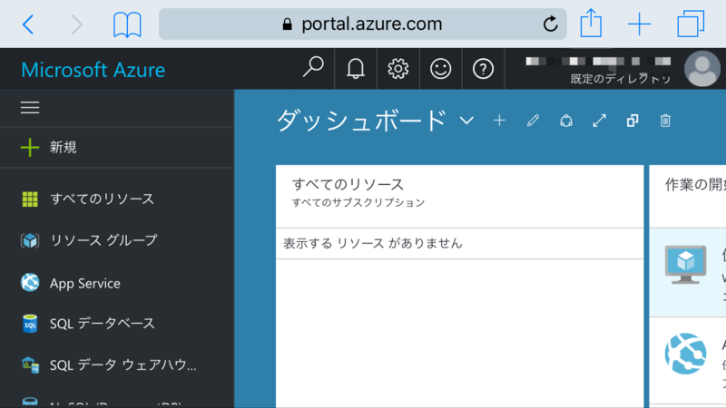This screenshot has width=726, height=408.
Task: Click the App Service tile icon in 作業の開始
Action: [686, 354]
